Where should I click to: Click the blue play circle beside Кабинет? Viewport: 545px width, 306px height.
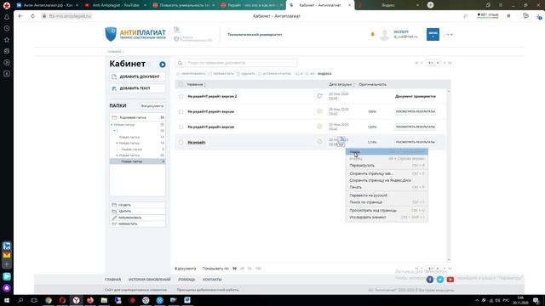(x=163, y=65)
